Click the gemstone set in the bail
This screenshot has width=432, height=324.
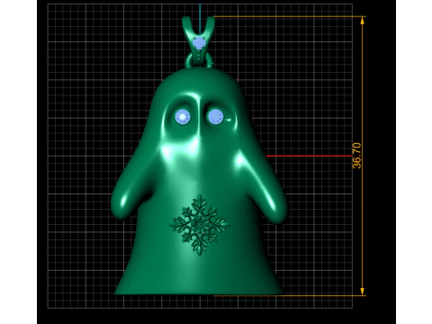pyautogui.click(x=199, y=44)
